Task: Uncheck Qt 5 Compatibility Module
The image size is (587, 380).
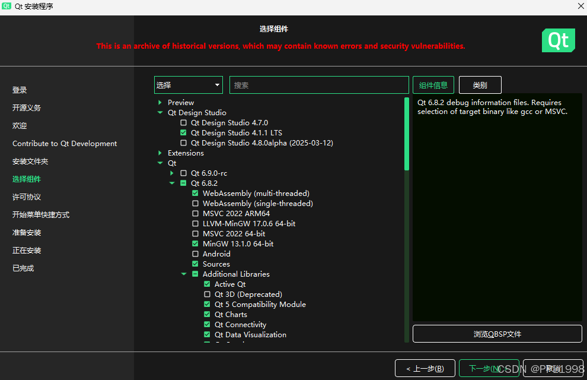Action: [207, 305]
